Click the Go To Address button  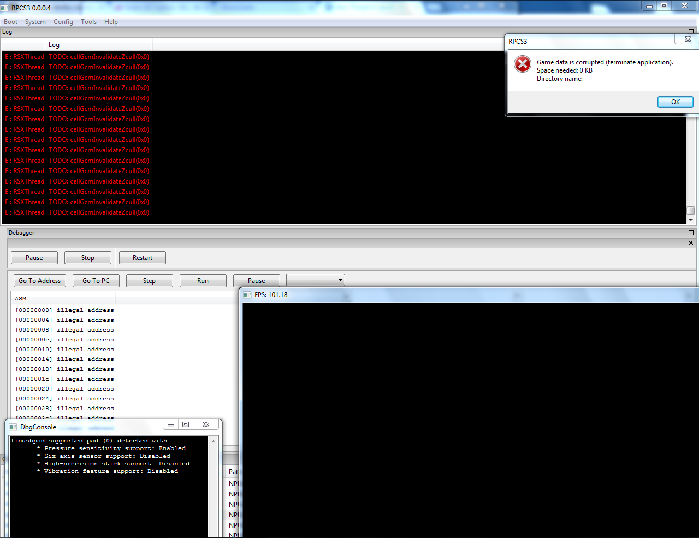[x=40, y=281]
